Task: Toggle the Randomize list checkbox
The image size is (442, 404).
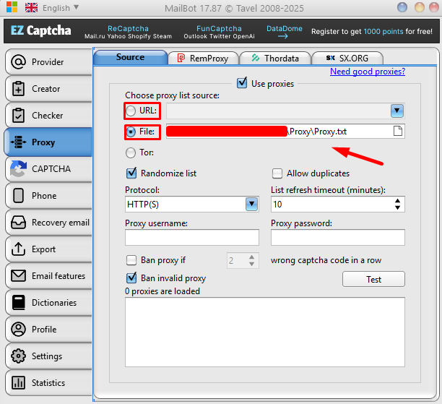Action: click(131, 173)
